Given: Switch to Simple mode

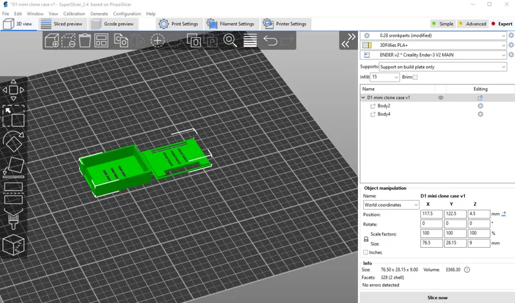Looking at the screenshot, I should 442,24.
